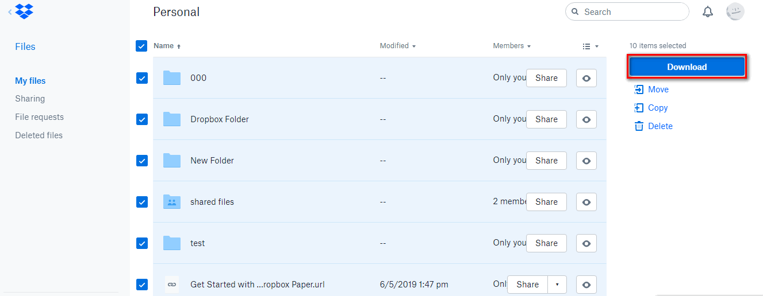Image resolution: width=763 pixels, height=296 pixels.
Task: Open the list view options dropdown
Action: click(591, 46)
